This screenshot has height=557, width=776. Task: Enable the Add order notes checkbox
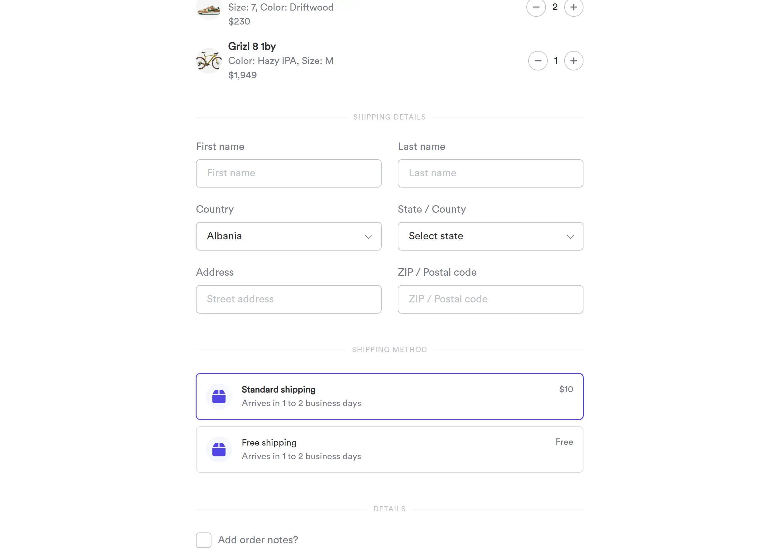204,540
